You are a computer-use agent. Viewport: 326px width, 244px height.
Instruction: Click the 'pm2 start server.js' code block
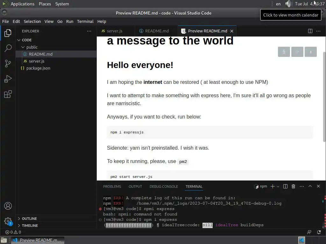(210, 175)
